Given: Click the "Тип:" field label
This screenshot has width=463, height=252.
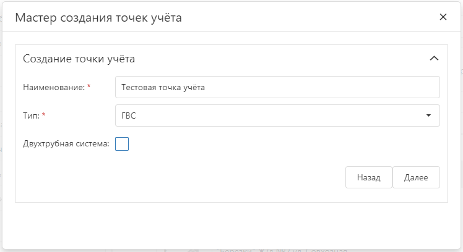Looking at the screenshot, I should pos(30,115).
